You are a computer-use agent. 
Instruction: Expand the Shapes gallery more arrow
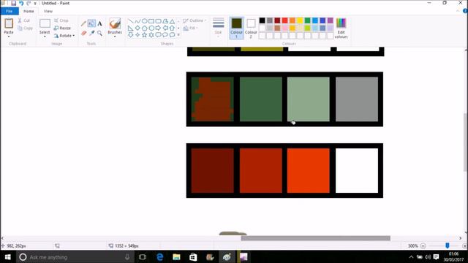pyautogui.click(x=178, y=35)
